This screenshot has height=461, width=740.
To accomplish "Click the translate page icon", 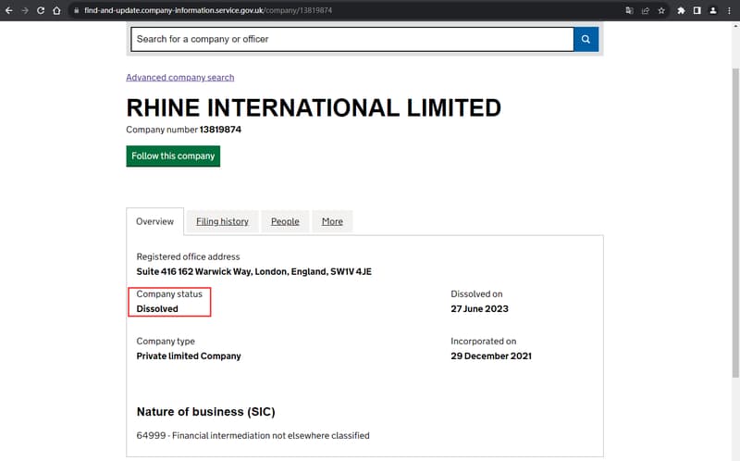I will pos(629,10).
